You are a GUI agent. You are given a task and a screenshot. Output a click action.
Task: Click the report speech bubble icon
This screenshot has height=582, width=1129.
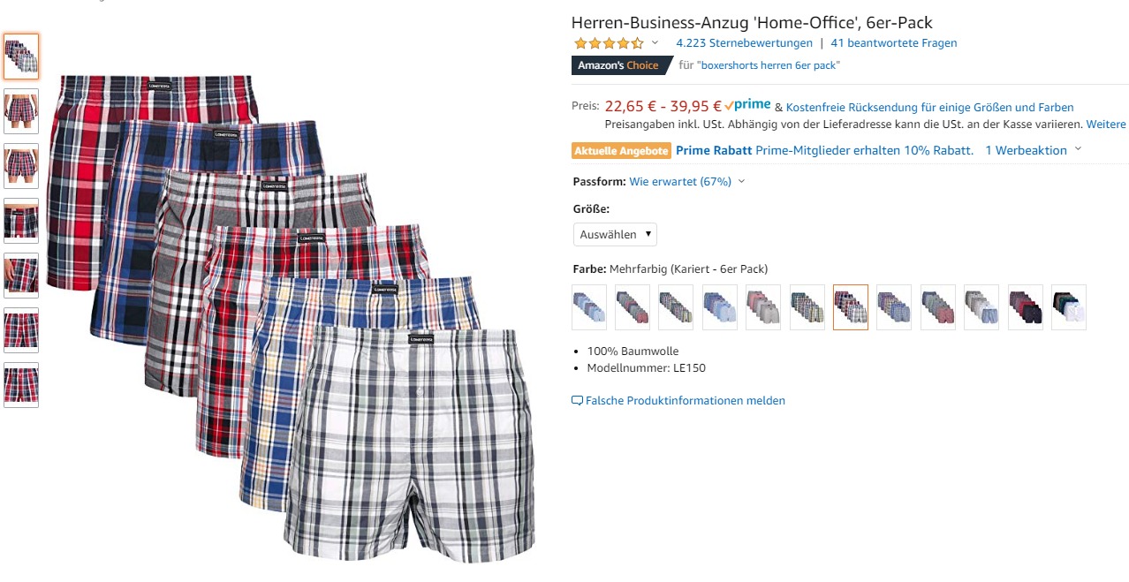click(578, 401)
